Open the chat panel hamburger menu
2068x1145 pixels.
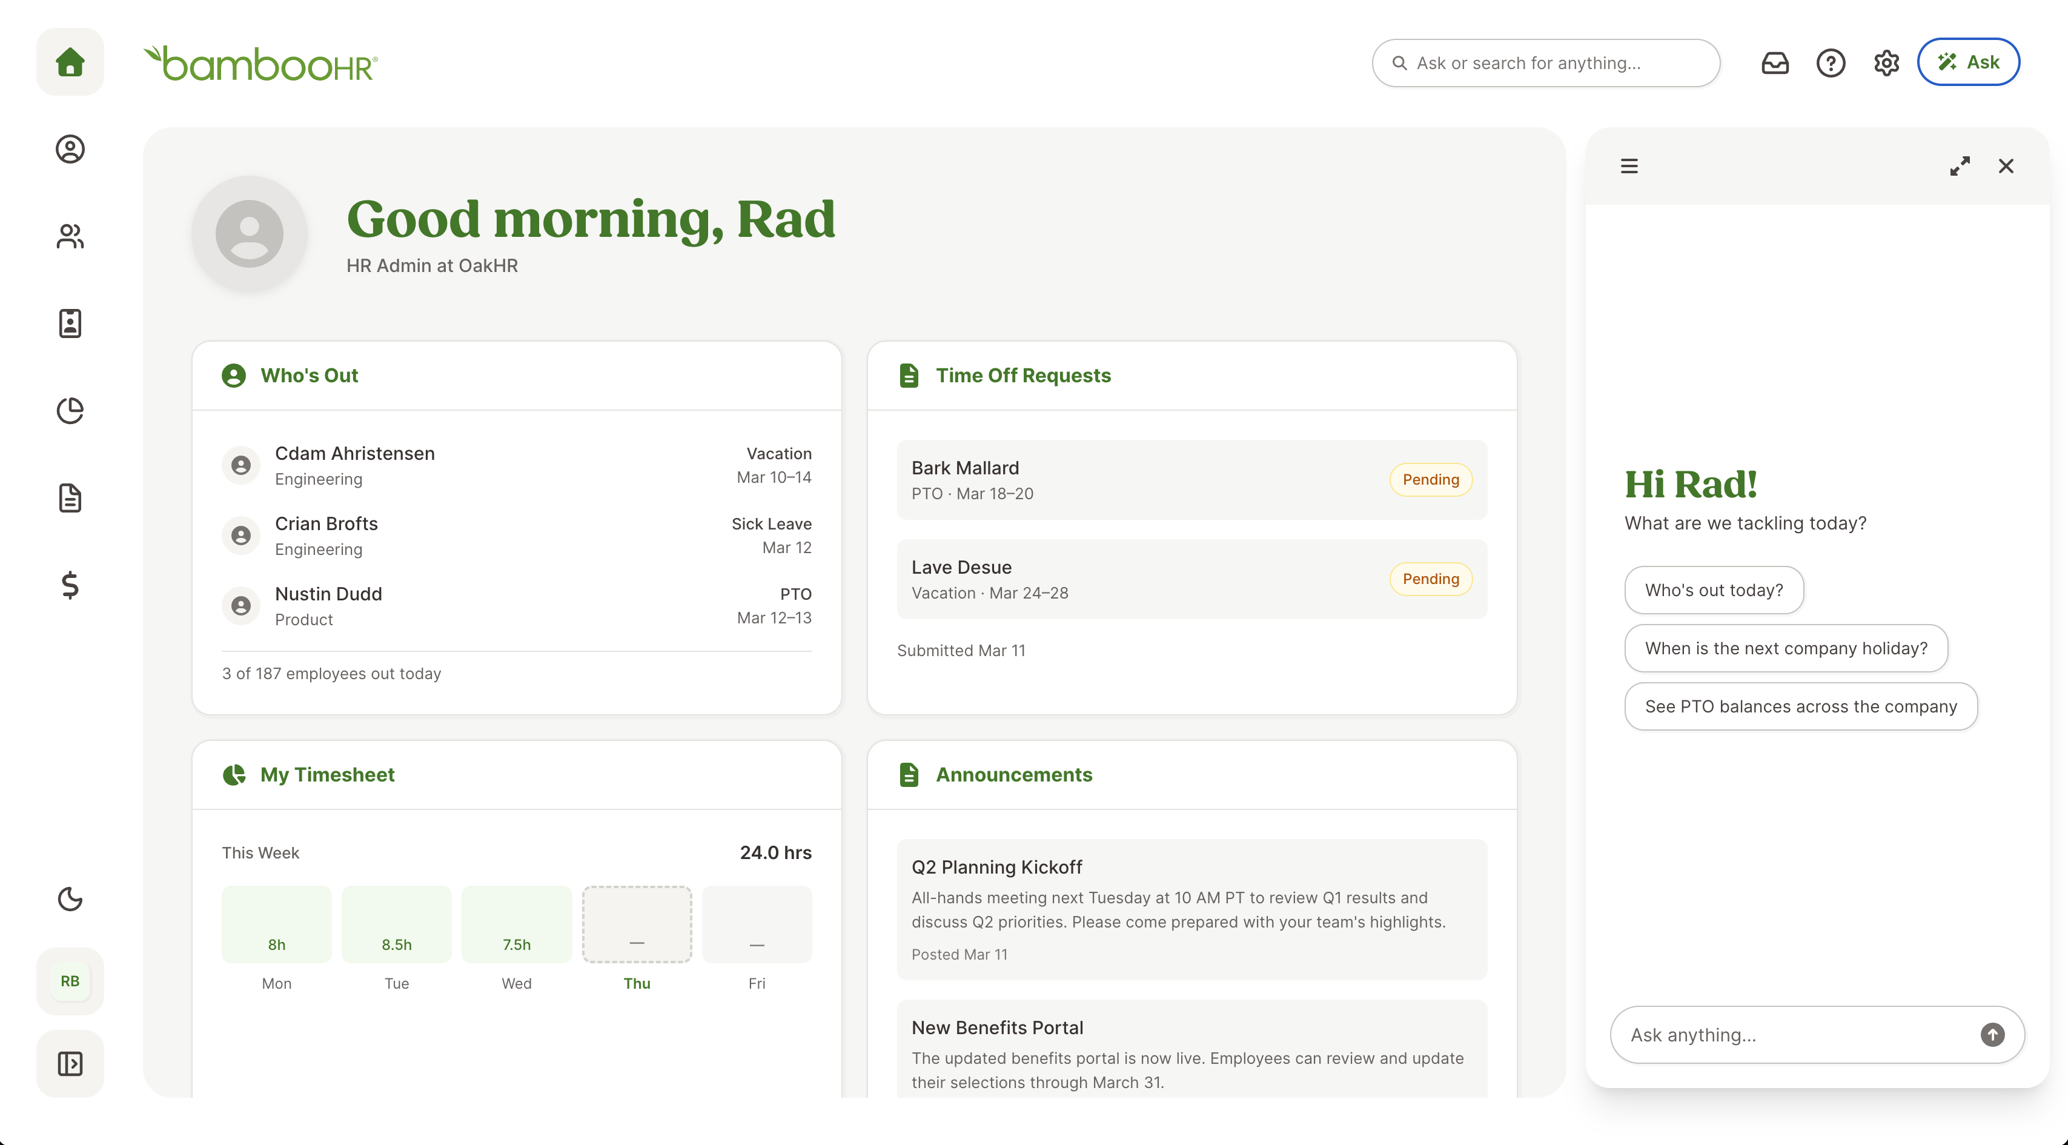tap(1629, 166)
